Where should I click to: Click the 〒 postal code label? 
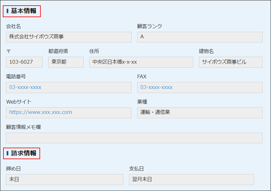pyautogui.click(x=8, y=51)
